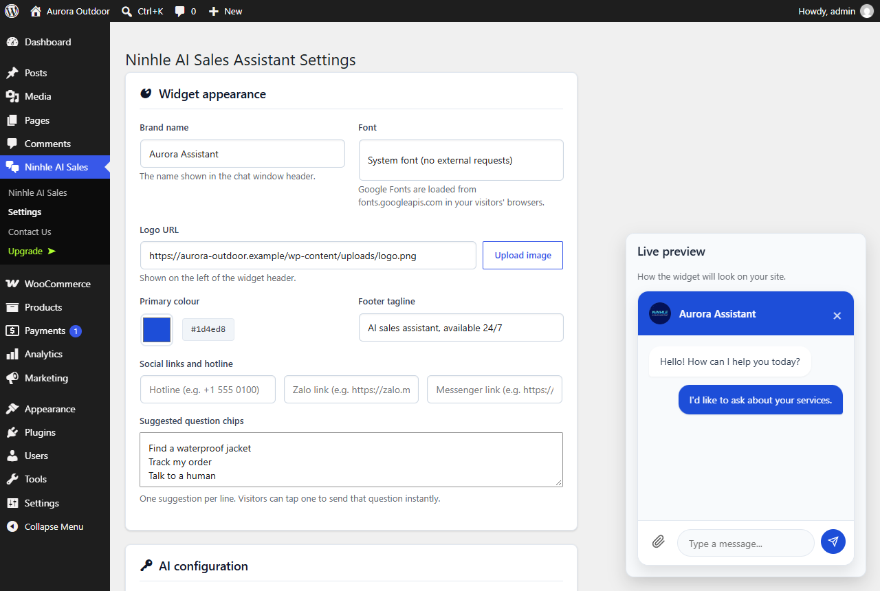
Task: Click the Hotline input field
Action: 208,389
